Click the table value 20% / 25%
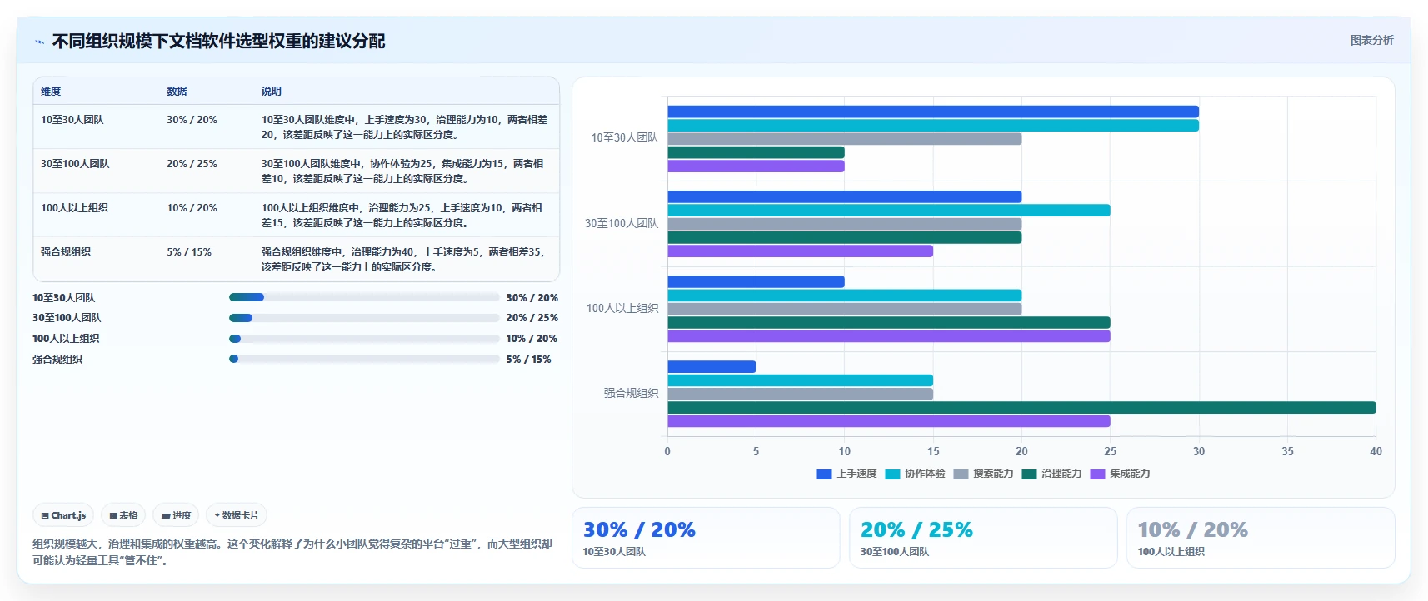 [x=192, y=164]
